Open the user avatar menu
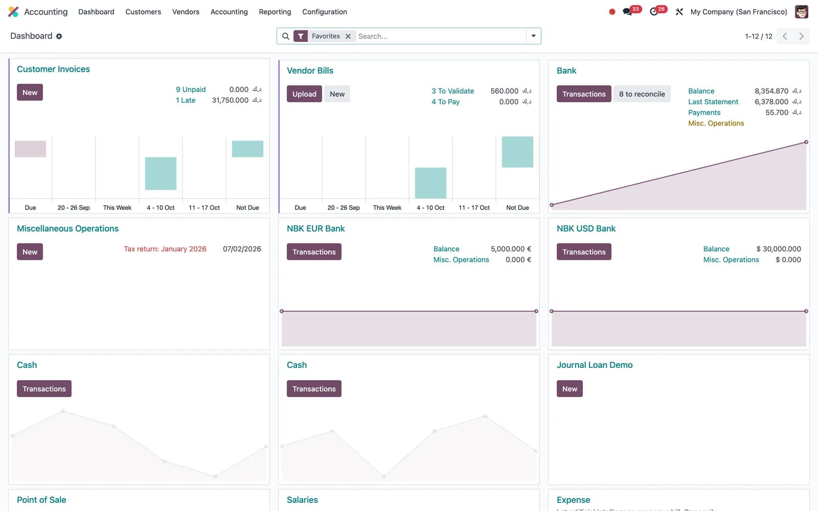Viewport: 818px width, 511px height. pos(802,12)
